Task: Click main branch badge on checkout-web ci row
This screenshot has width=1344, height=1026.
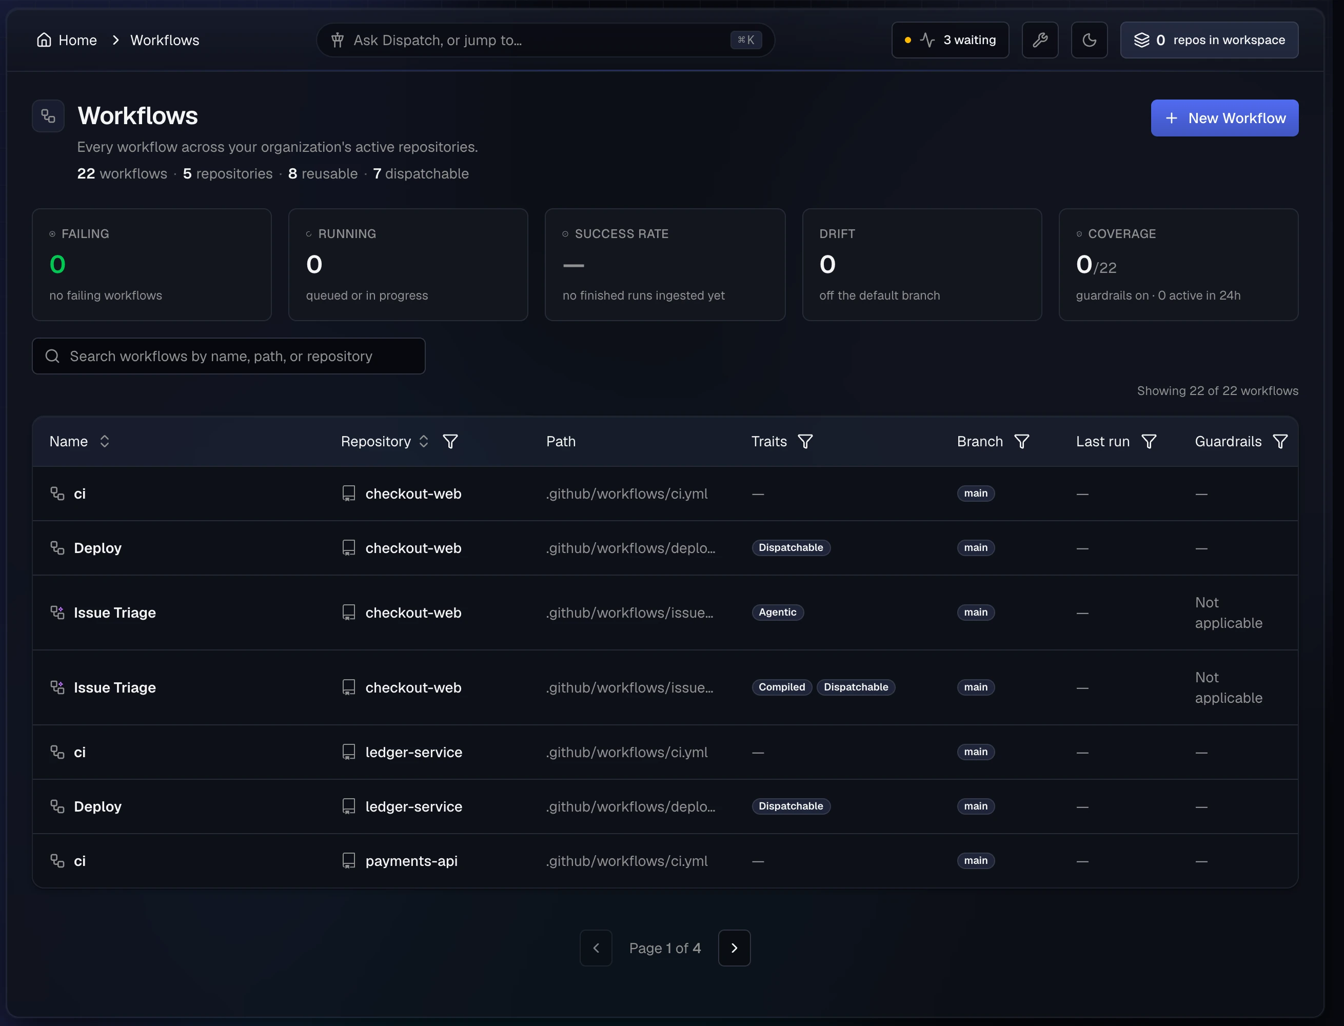Action: click(976, 494)
